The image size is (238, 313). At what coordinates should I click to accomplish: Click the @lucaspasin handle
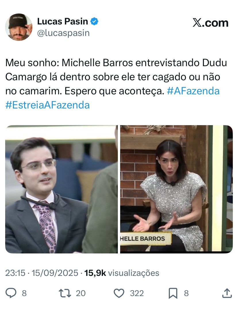(64, 33)
